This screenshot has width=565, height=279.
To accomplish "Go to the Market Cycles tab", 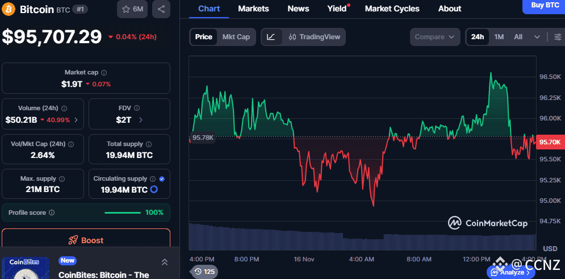I will pyautogui.click(x=392, y=9).
